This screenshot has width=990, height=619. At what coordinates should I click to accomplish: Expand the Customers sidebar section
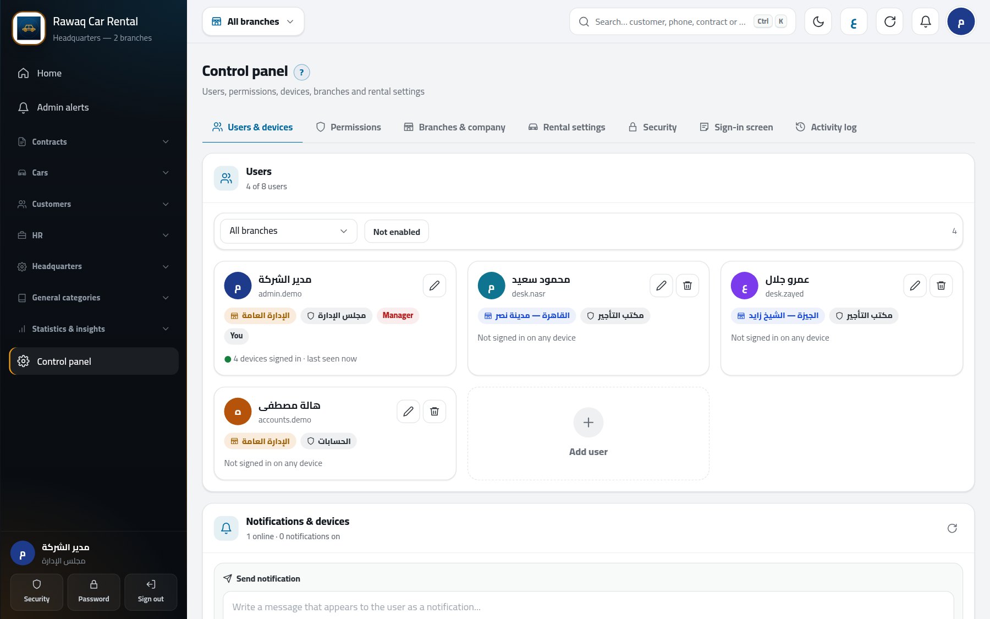[x=94, y=204]
